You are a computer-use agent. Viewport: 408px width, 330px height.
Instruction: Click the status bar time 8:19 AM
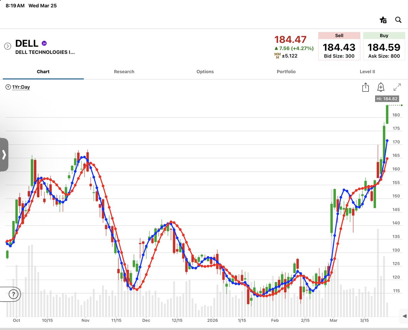pyautogui.click(x=15, y=6)
